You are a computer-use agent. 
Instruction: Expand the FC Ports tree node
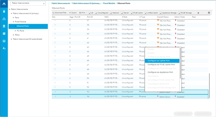point(15,31)
